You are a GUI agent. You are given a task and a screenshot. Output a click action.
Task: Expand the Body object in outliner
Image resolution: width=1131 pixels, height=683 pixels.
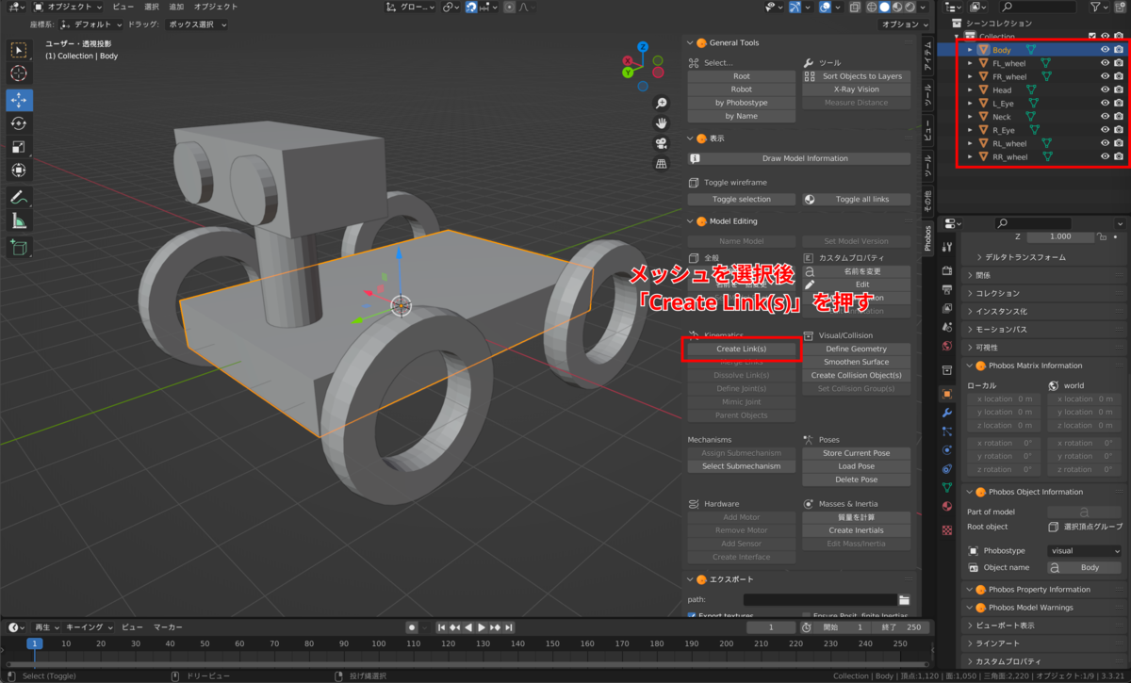970,50
